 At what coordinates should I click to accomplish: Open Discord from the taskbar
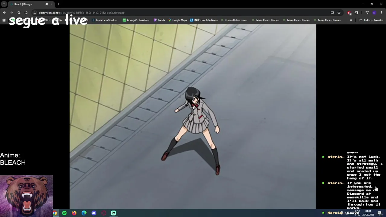click(94, 213)
